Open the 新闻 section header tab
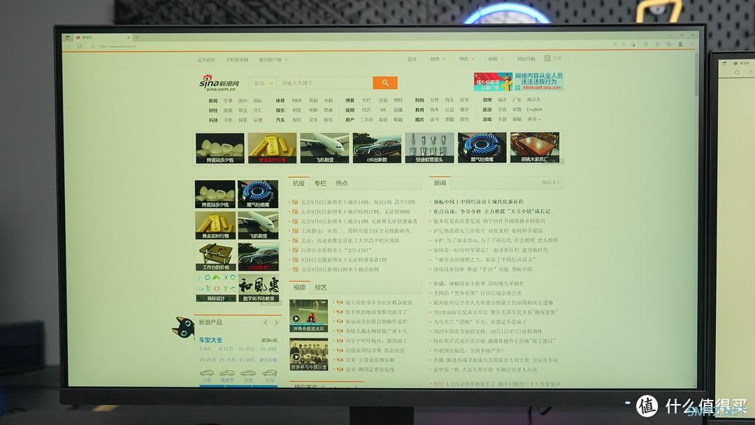This screenshot has width=755, height=425. click(x=440, y=183)
